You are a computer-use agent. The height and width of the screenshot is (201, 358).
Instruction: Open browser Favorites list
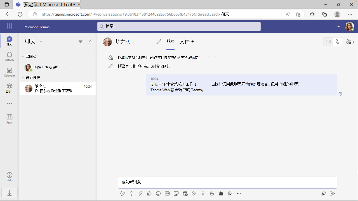pos(312,14)
